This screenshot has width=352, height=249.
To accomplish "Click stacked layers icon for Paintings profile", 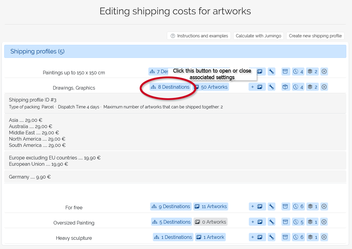I will pyautogui.click(x=313, y=71).
